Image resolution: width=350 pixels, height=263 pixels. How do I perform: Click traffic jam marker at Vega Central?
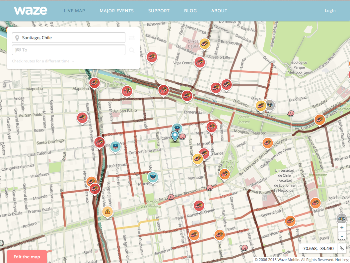tap(200, 62)
